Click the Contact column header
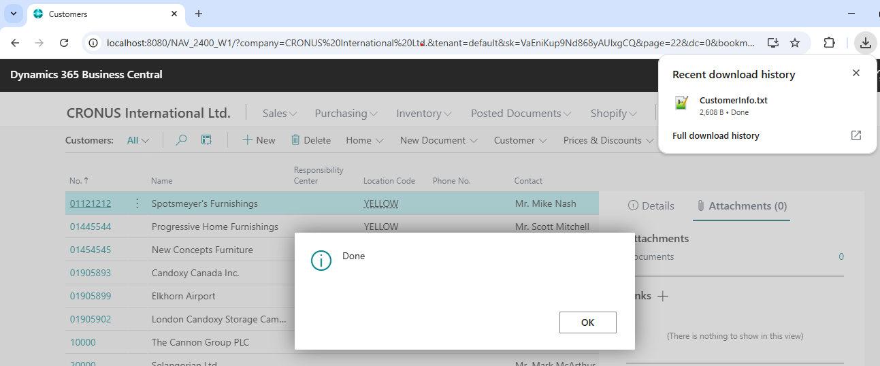 coord(528,181)
